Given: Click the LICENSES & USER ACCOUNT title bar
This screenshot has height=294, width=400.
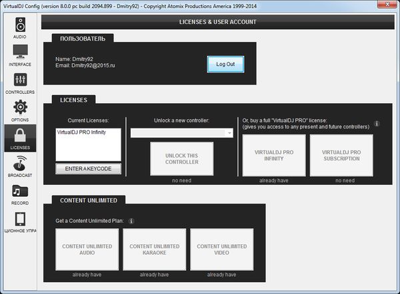Looking at the screenshot, I should [x=217, y=22].
